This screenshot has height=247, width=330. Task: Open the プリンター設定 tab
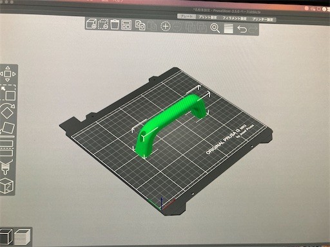pyautogui.click(x=262, y=19)
